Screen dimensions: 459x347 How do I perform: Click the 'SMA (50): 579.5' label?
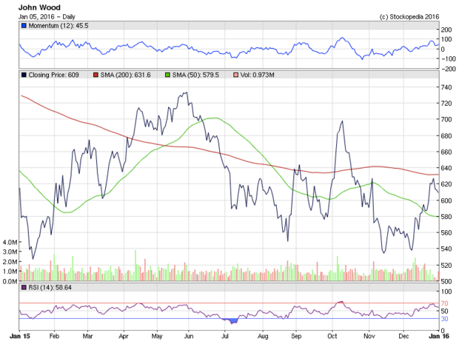click(195, 75)
